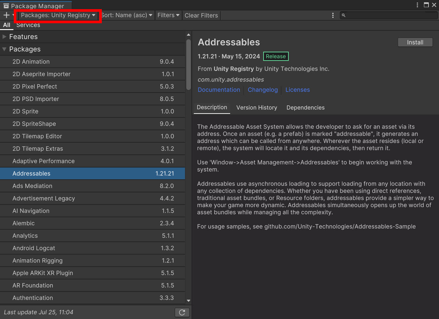
Task: Select the Ads Mediation package
Action: click(x=93, y=186)
